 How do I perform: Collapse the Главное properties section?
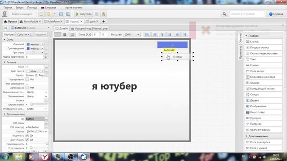4,62
